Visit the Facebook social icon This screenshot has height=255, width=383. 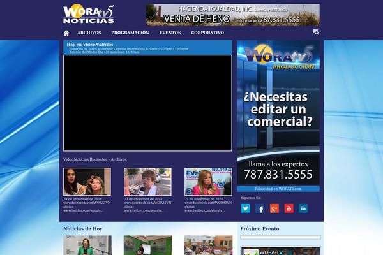260,208
